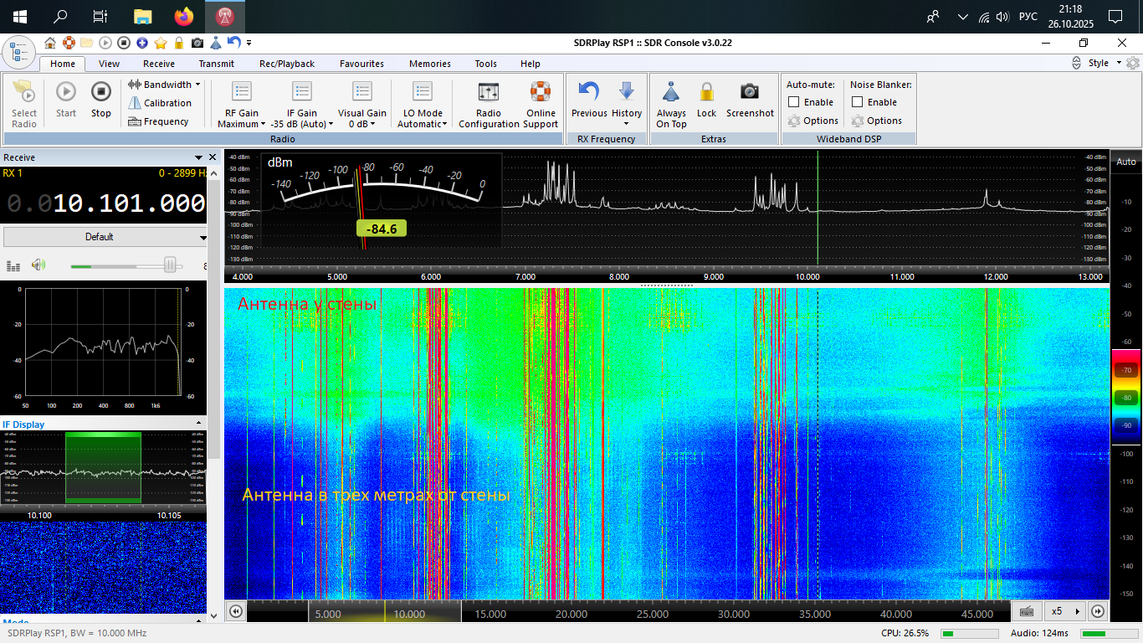
Task: Enable the Noise Blanker checkbox
Action: click(858, 102)
